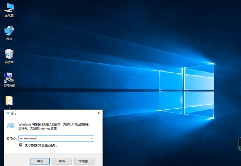This screenshot has height=166, width=241.
Task: Open file browser with 浏览(B)... button
Action: [x=84, y=161]
